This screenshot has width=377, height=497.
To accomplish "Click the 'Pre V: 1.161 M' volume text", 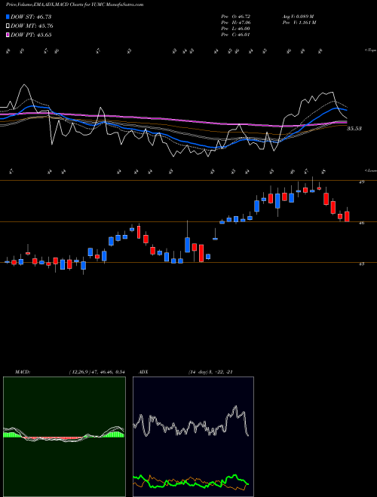I will 299,23.
